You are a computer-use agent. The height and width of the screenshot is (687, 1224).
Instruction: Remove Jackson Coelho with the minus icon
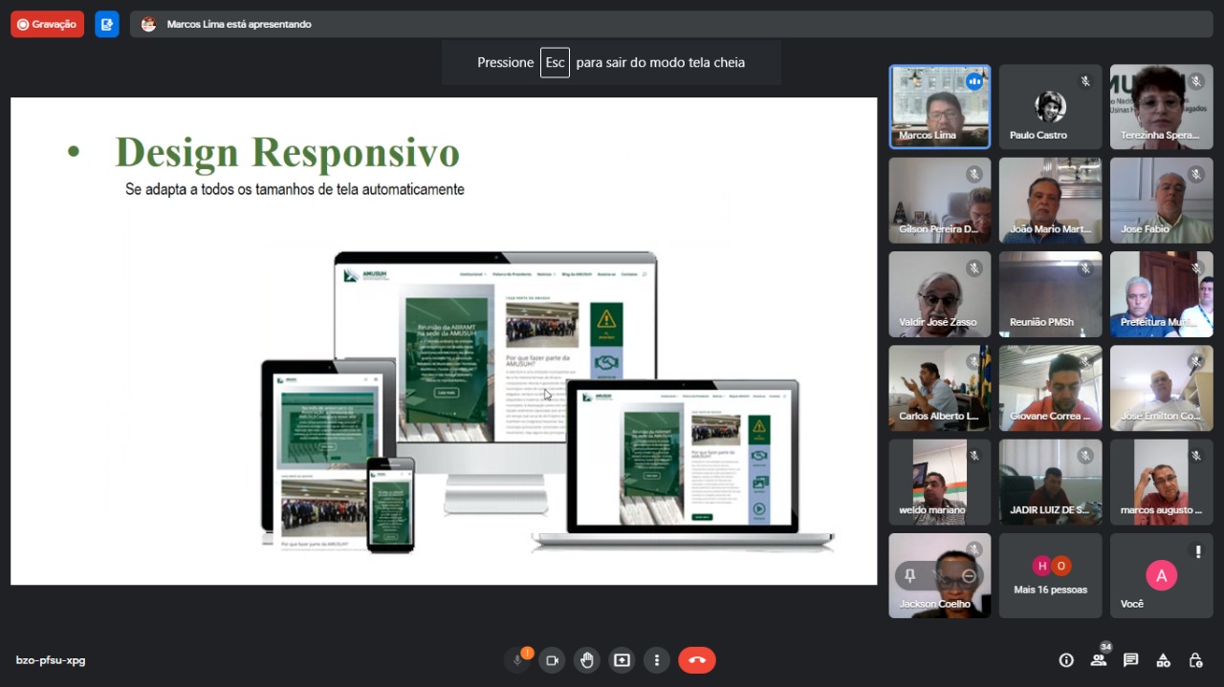coord(970,576)
